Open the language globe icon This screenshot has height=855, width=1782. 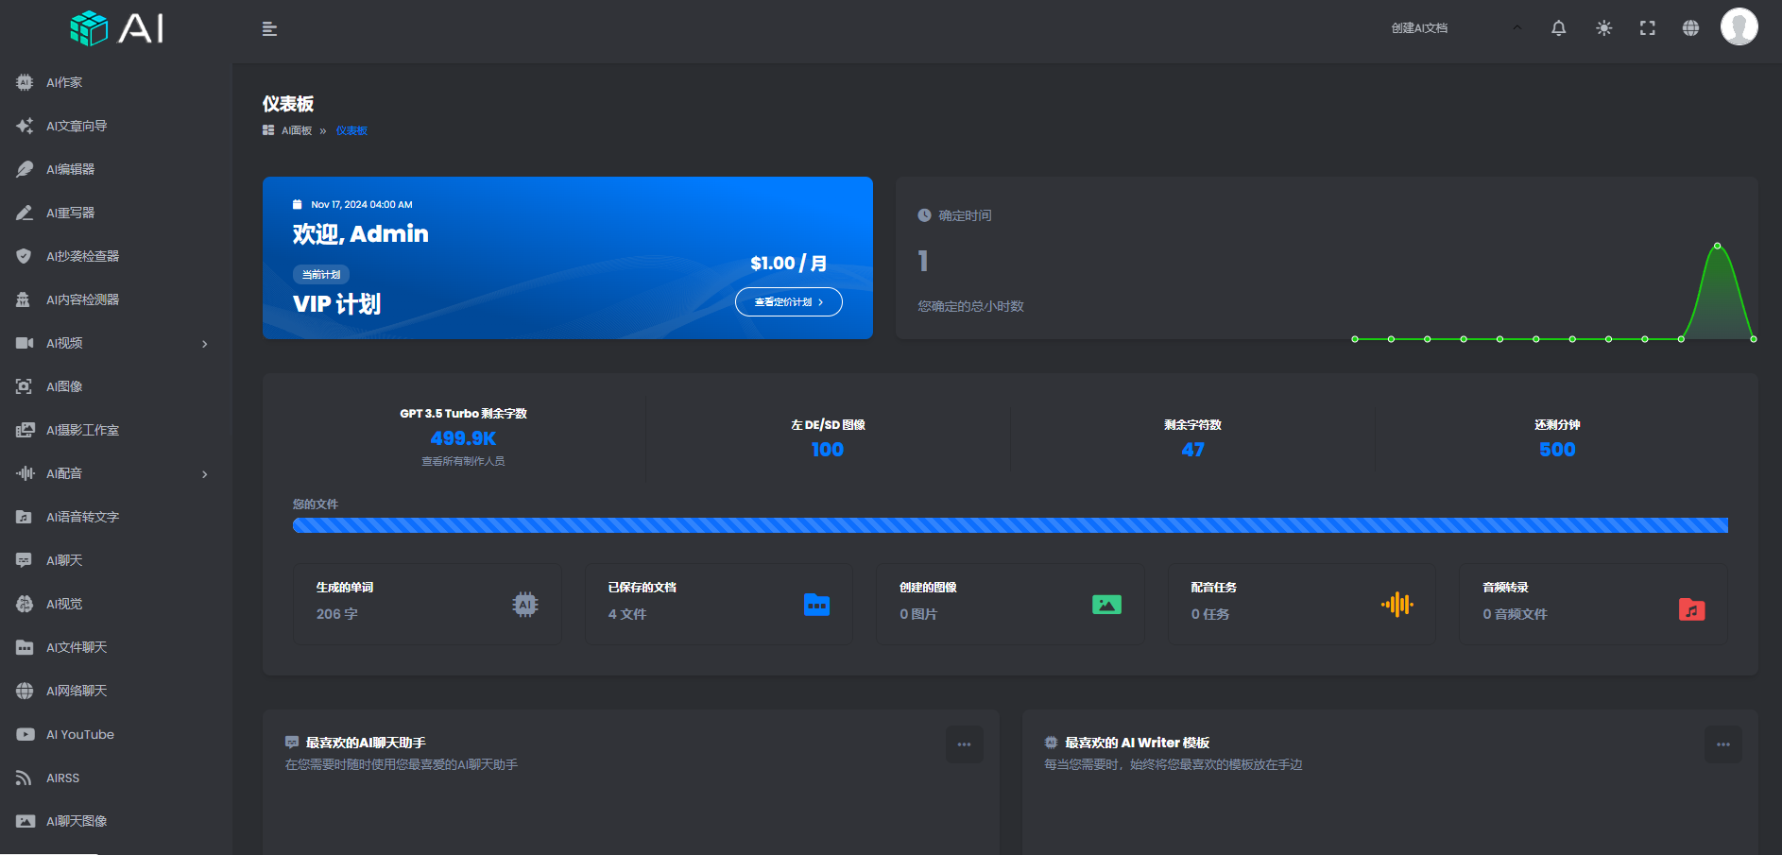pos(1690,28)
